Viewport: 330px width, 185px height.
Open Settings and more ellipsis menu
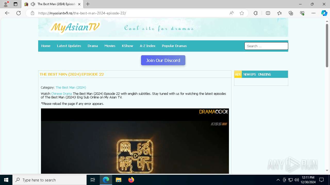313,13
